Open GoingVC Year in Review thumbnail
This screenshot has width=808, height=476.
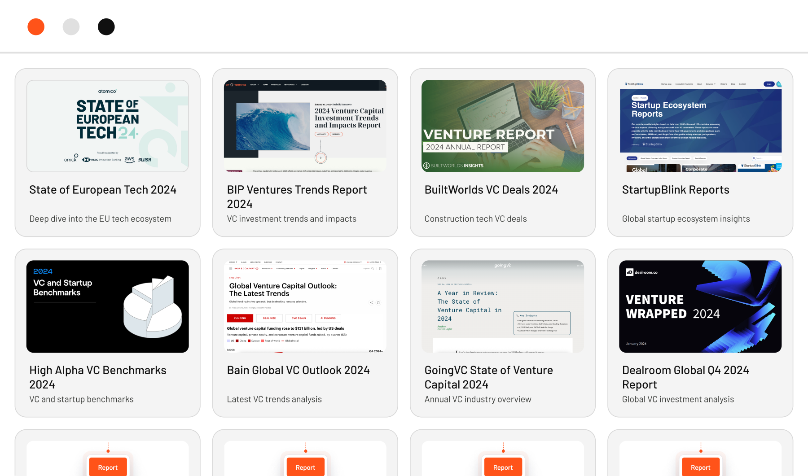[503, 306]
